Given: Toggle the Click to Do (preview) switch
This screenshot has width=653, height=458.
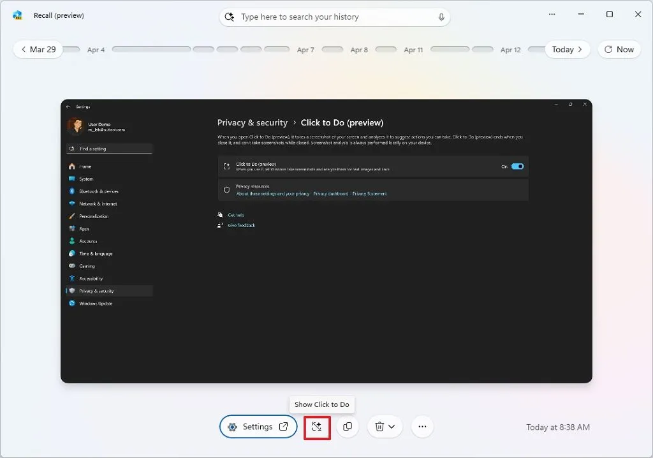Looking at the screenshot, I should click(x=517, y=166).
